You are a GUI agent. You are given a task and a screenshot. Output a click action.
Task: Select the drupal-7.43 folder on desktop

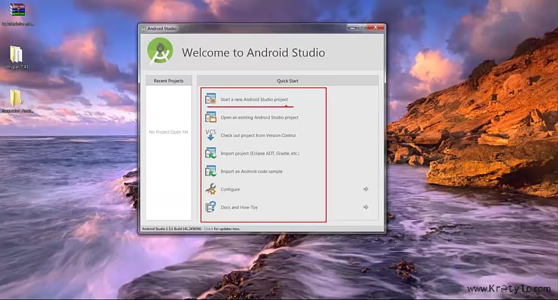click(16, 57)
